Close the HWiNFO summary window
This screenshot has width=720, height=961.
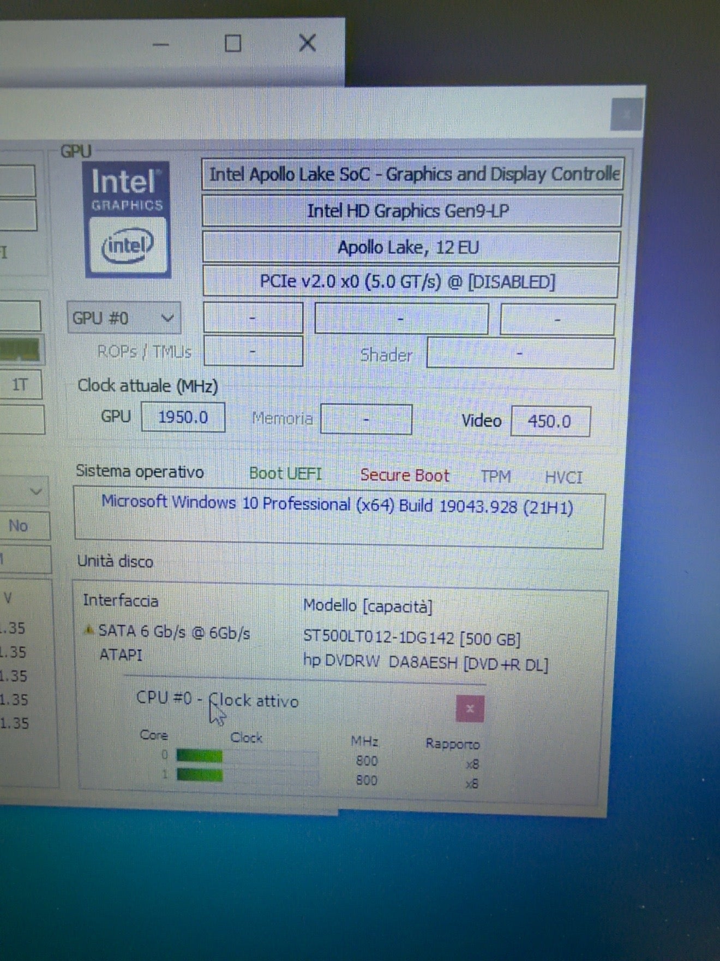[x=627, y=115]
